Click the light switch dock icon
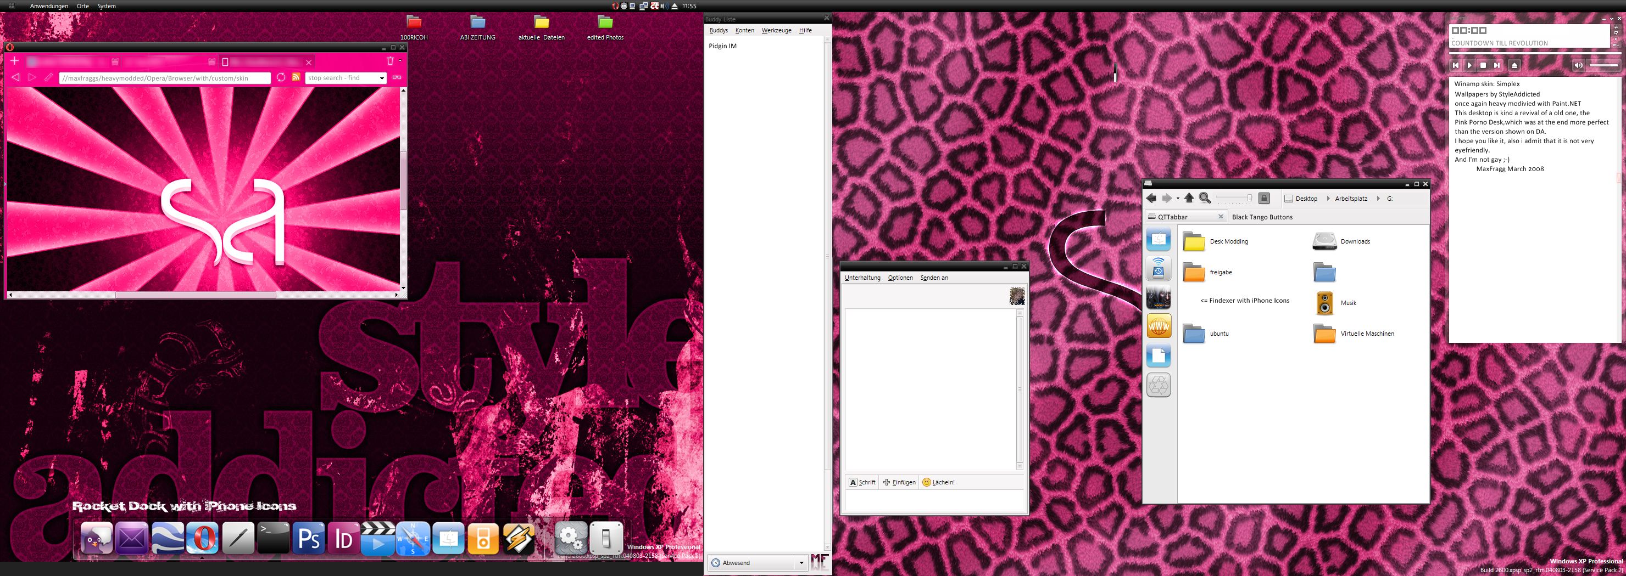Screen dimensions: 1626x576 (x=606, y=538)
